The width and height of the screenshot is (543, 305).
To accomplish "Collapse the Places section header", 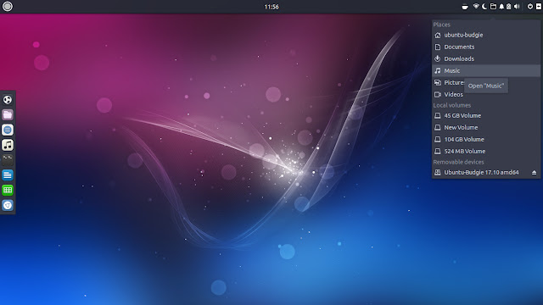I will (441, 25).
